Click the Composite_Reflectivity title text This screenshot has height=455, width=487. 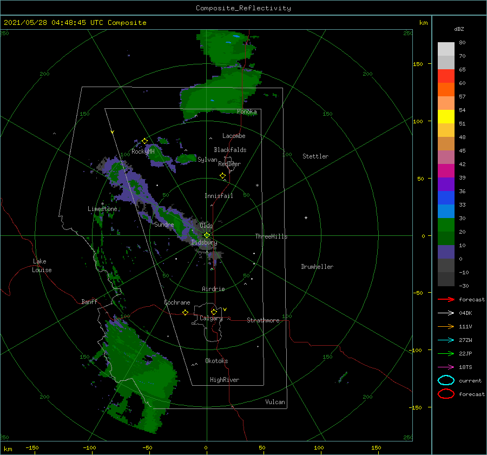(243, 8)
